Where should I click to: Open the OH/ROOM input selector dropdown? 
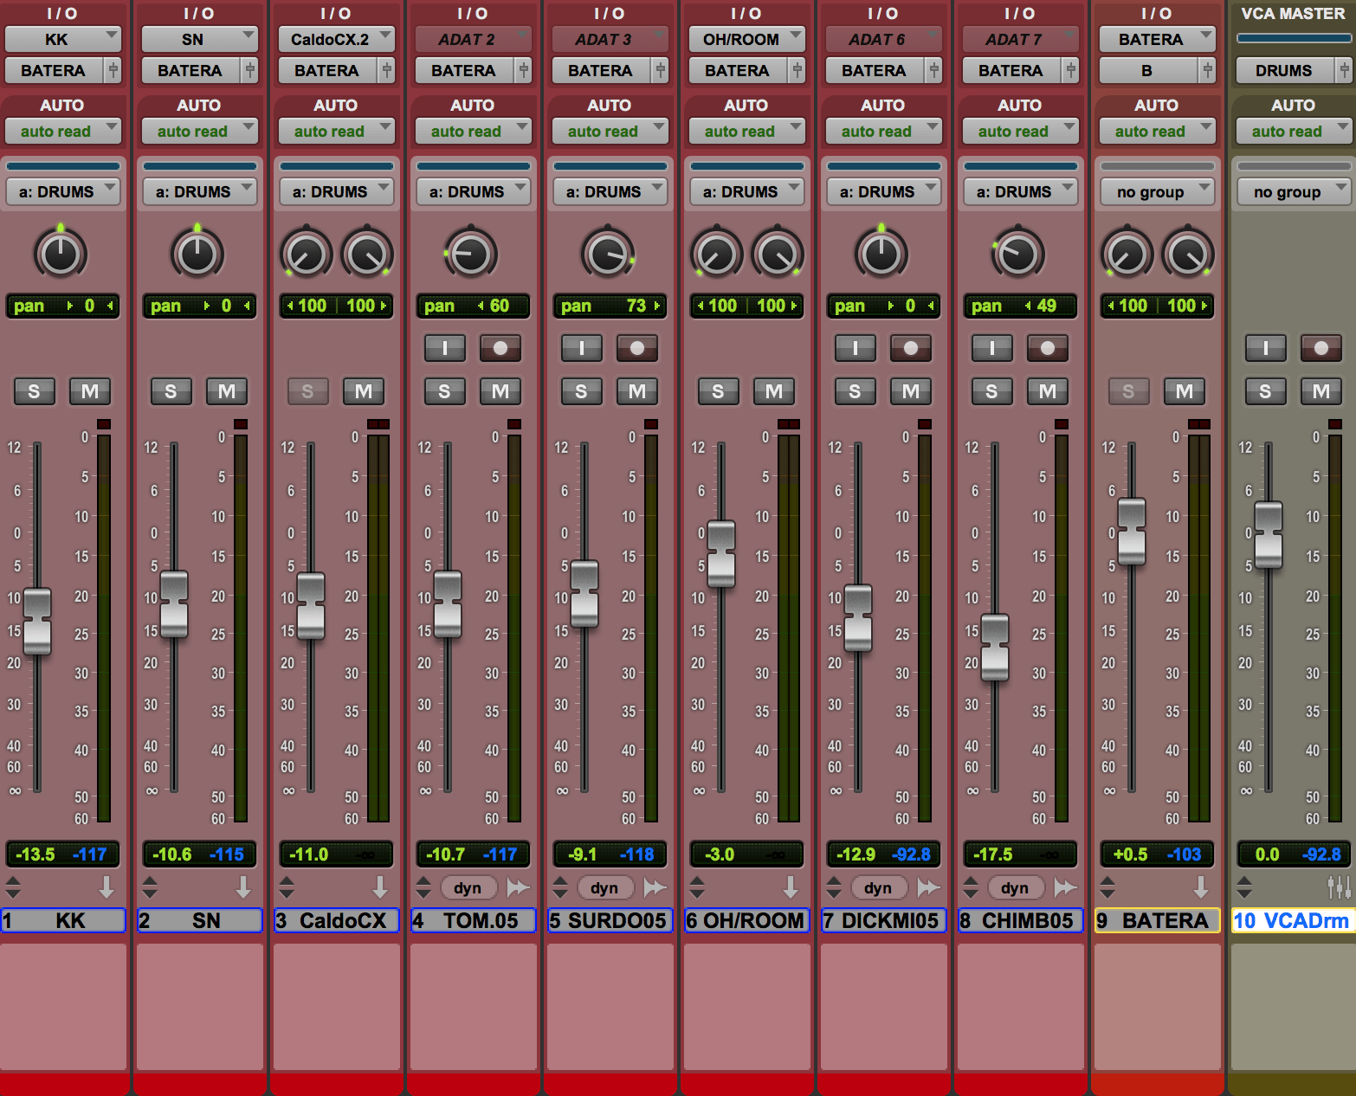pyautogui.click(x=746, y=39)
